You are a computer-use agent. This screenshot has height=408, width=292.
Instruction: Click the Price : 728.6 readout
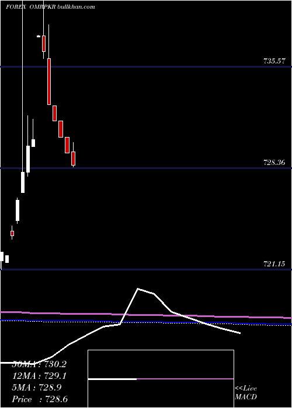(x=40, y=399)
